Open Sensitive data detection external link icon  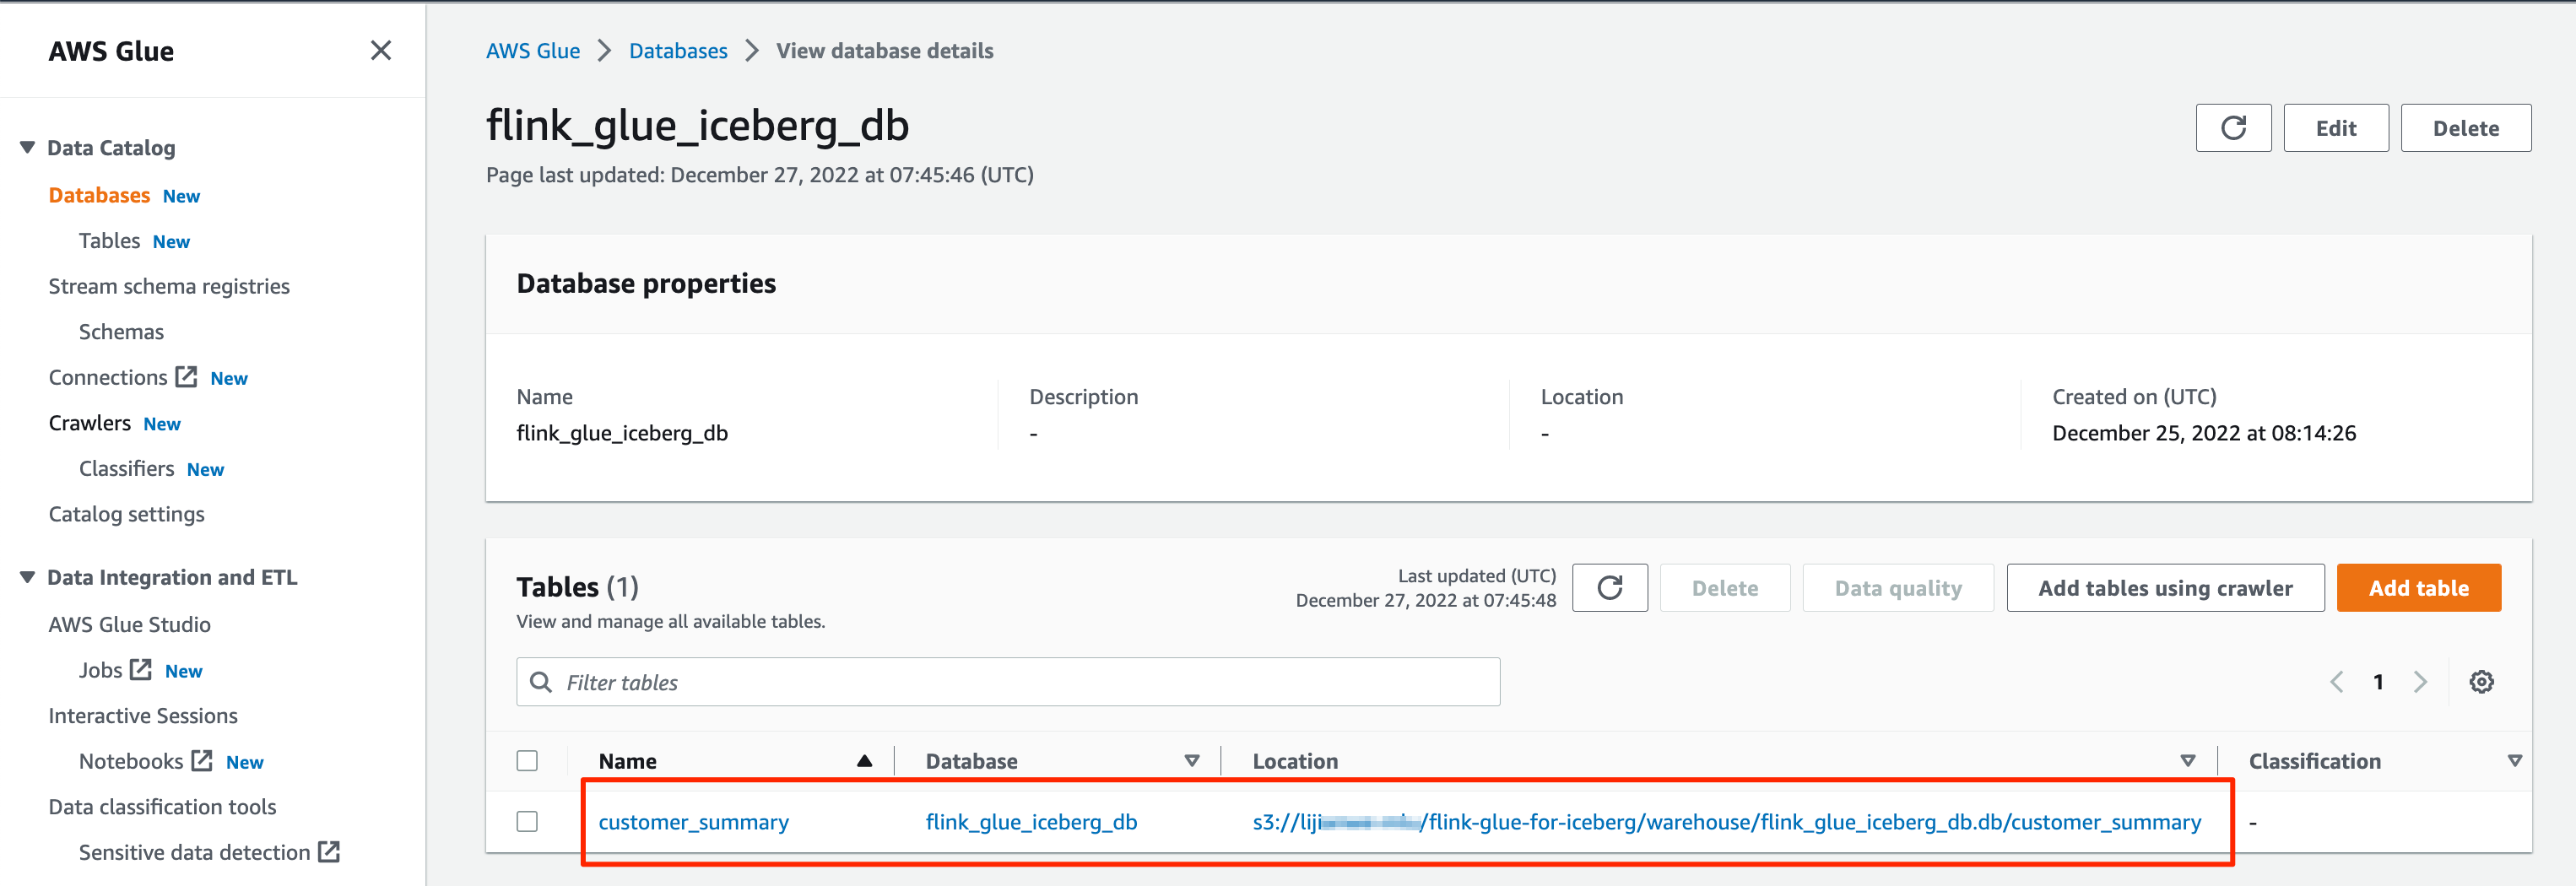tap(329, 852)
